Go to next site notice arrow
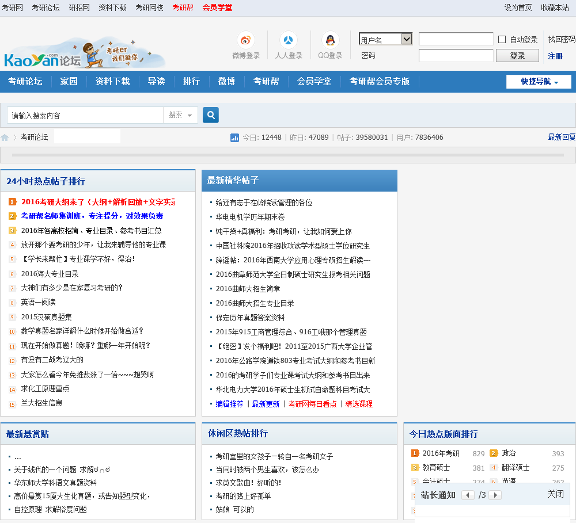The height and width of the screenshot is (523, 576). (495, 495)
